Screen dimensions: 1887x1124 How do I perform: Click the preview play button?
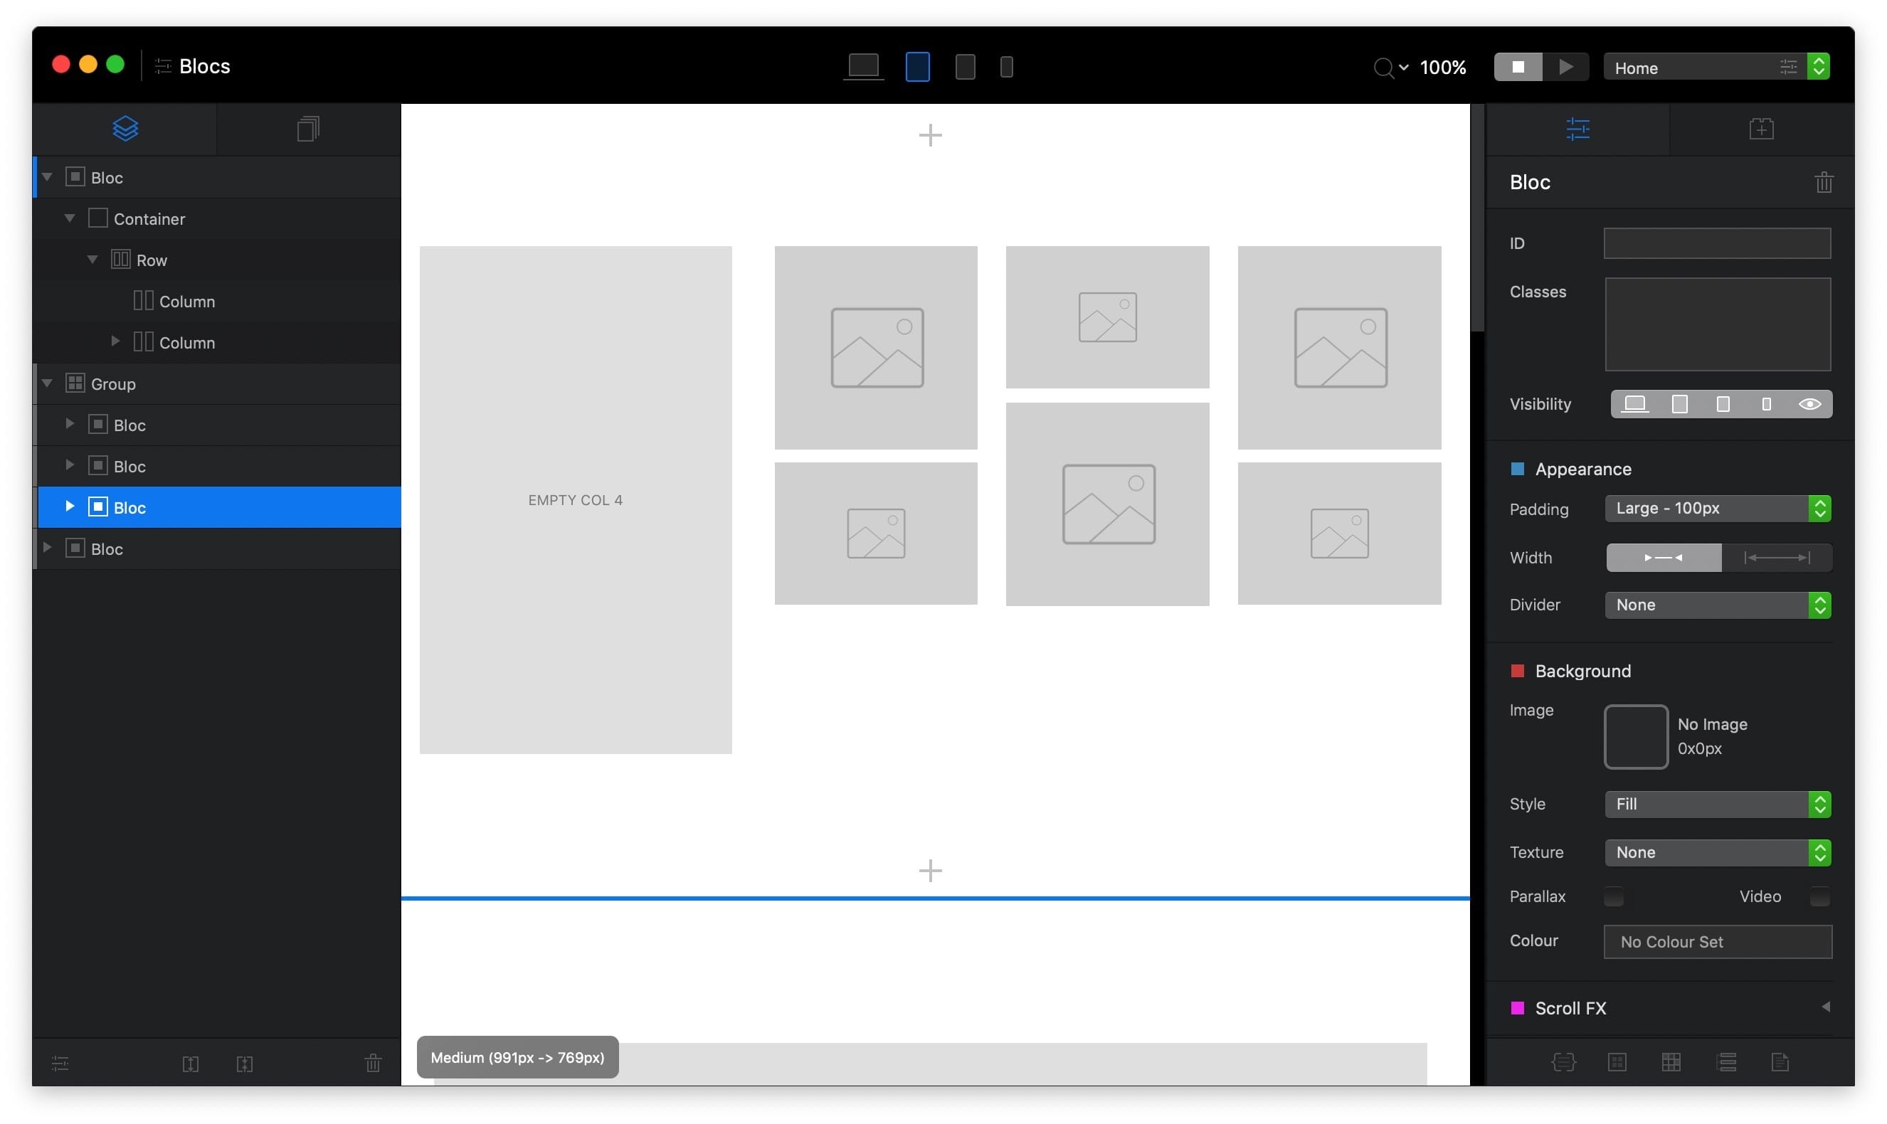[1565, 67]
